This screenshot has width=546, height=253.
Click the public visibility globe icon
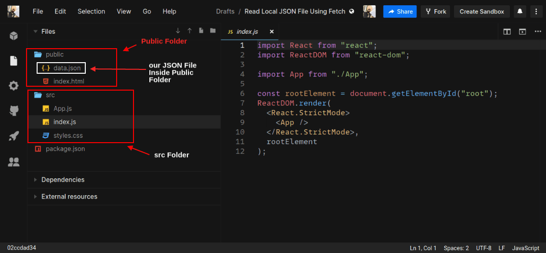(352, 12)
